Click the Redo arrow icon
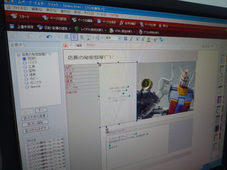This screenshot has height=170, width=227. click(x=58, y=37)
